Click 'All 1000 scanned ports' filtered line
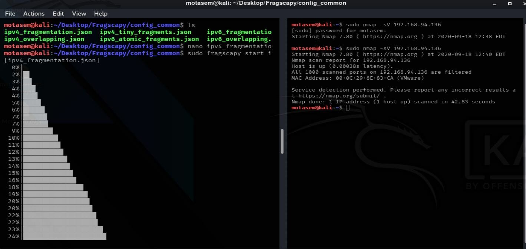The height and width of the screenshot is (249, 526). pyautogui.click(x=381, y=72)
